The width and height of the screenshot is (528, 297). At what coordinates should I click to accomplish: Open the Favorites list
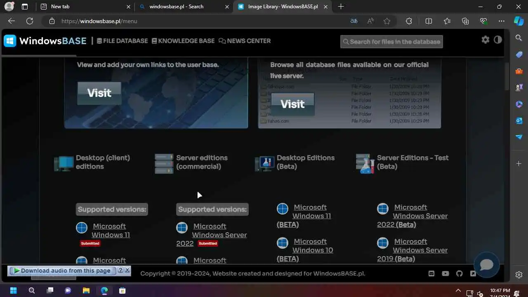447,21
